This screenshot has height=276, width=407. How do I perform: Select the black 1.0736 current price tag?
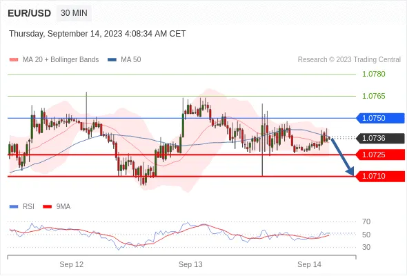[x=380, y=138]
